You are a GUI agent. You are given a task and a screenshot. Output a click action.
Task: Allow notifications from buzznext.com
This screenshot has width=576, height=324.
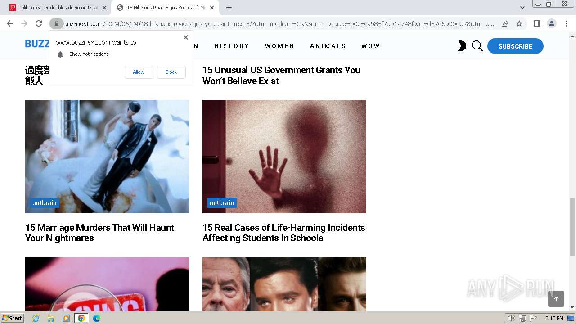click(139, 72)
